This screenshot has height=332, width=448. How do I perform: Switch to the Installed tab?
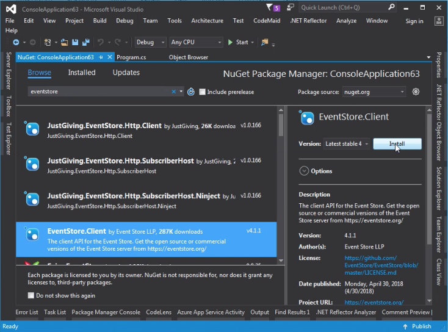(82, 73)
